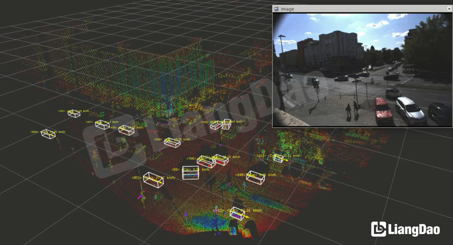Select the bounding box labeled 554
This screenshot has width=453, height=245.
(x=172, y=142)
